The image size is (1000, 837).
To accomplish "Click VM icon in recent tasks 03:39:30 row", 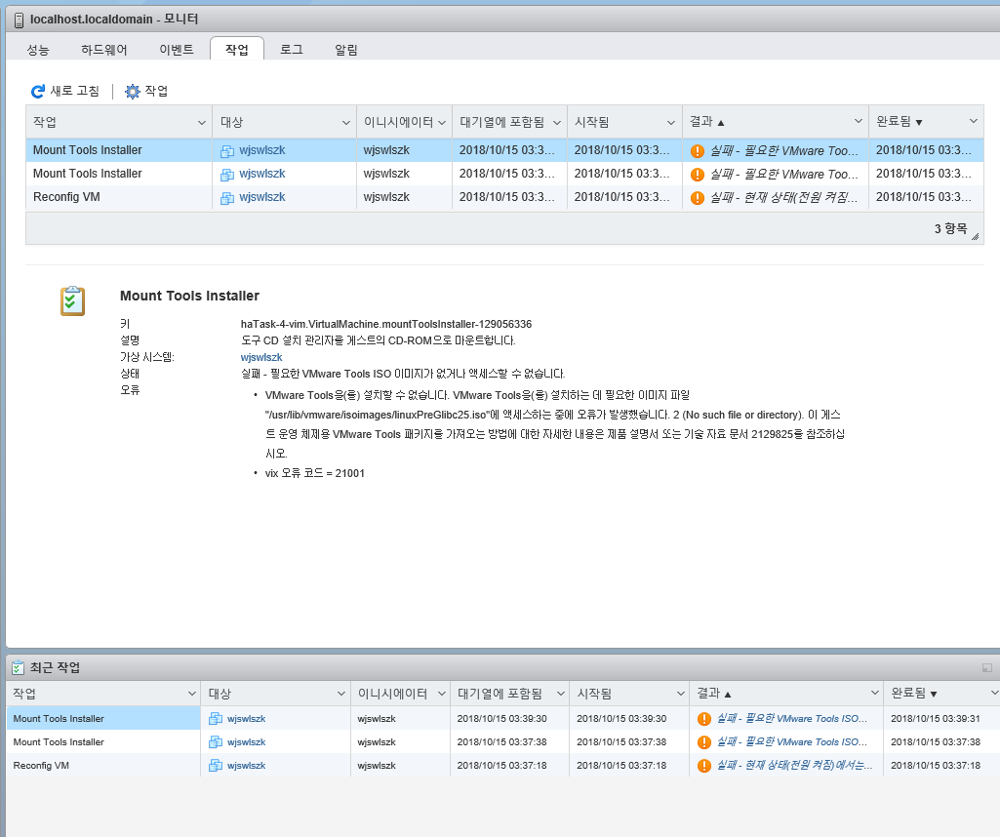I will tap(216, 719).
